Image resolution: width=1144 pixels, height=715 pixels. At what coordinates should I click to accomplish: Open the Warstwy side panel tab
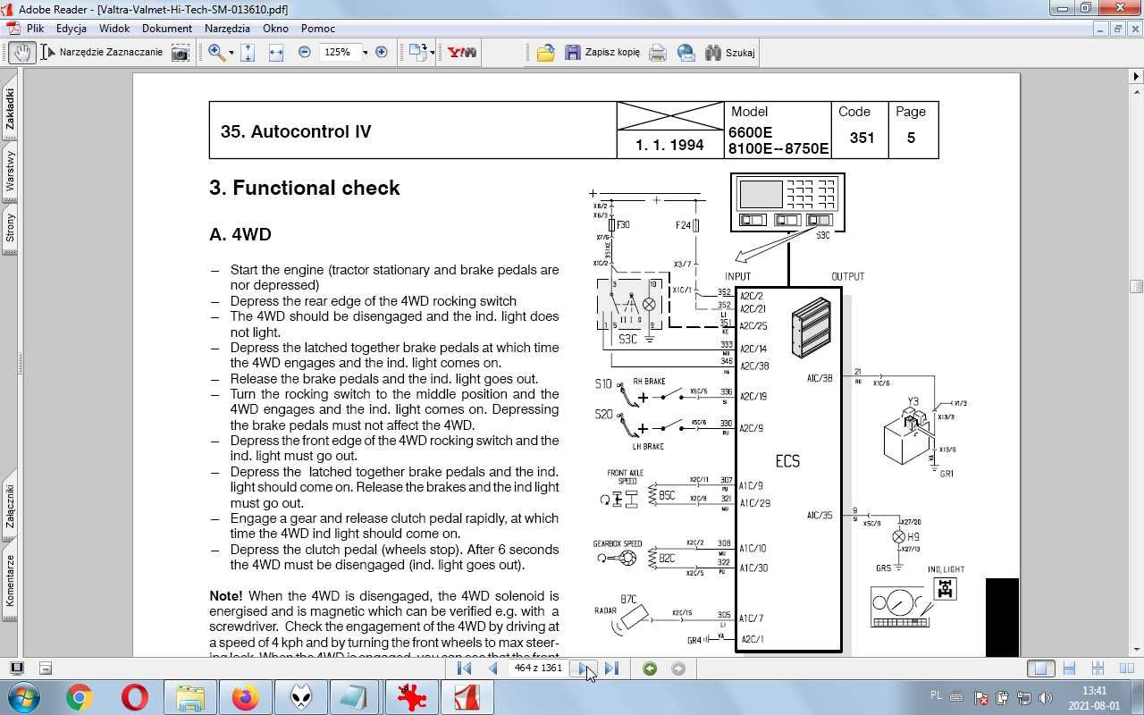pyautogui.click(x=10, y=171)
